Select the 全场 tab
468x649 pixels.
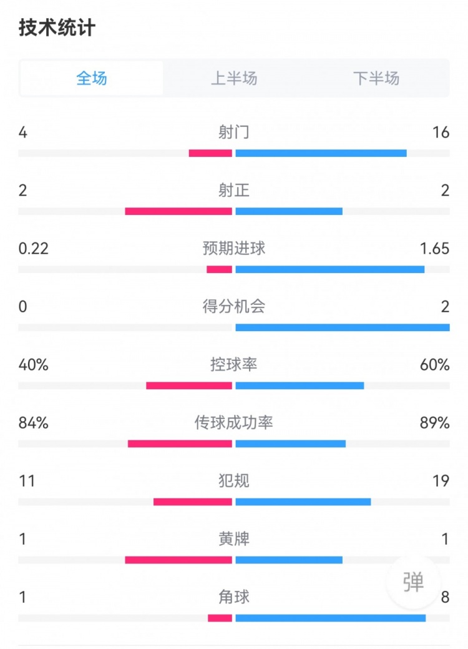click(x=92, y=78)
